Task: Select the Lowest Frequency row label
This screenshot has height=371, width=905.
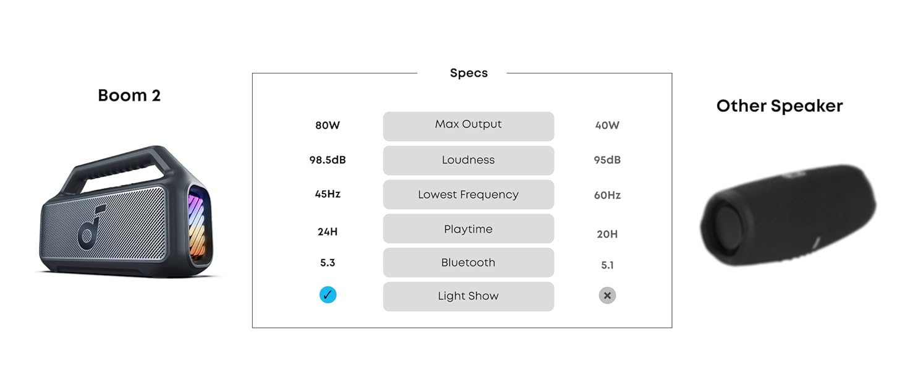Action: tap(468, 195)
